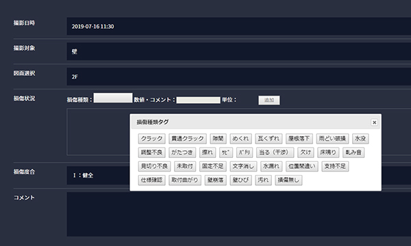Screen dimensions: 411x246
Task: Click inside the コメント text area
Action: pos(239,215)
